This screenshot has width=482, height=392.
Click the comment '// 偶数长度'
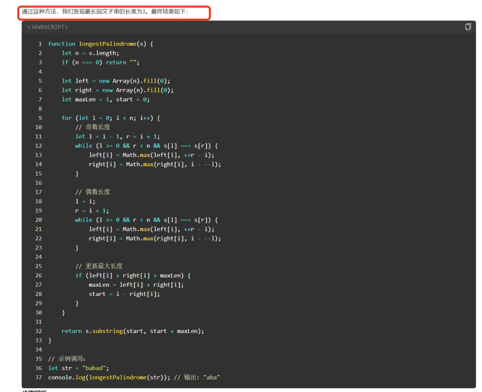[x=93, y=192]
